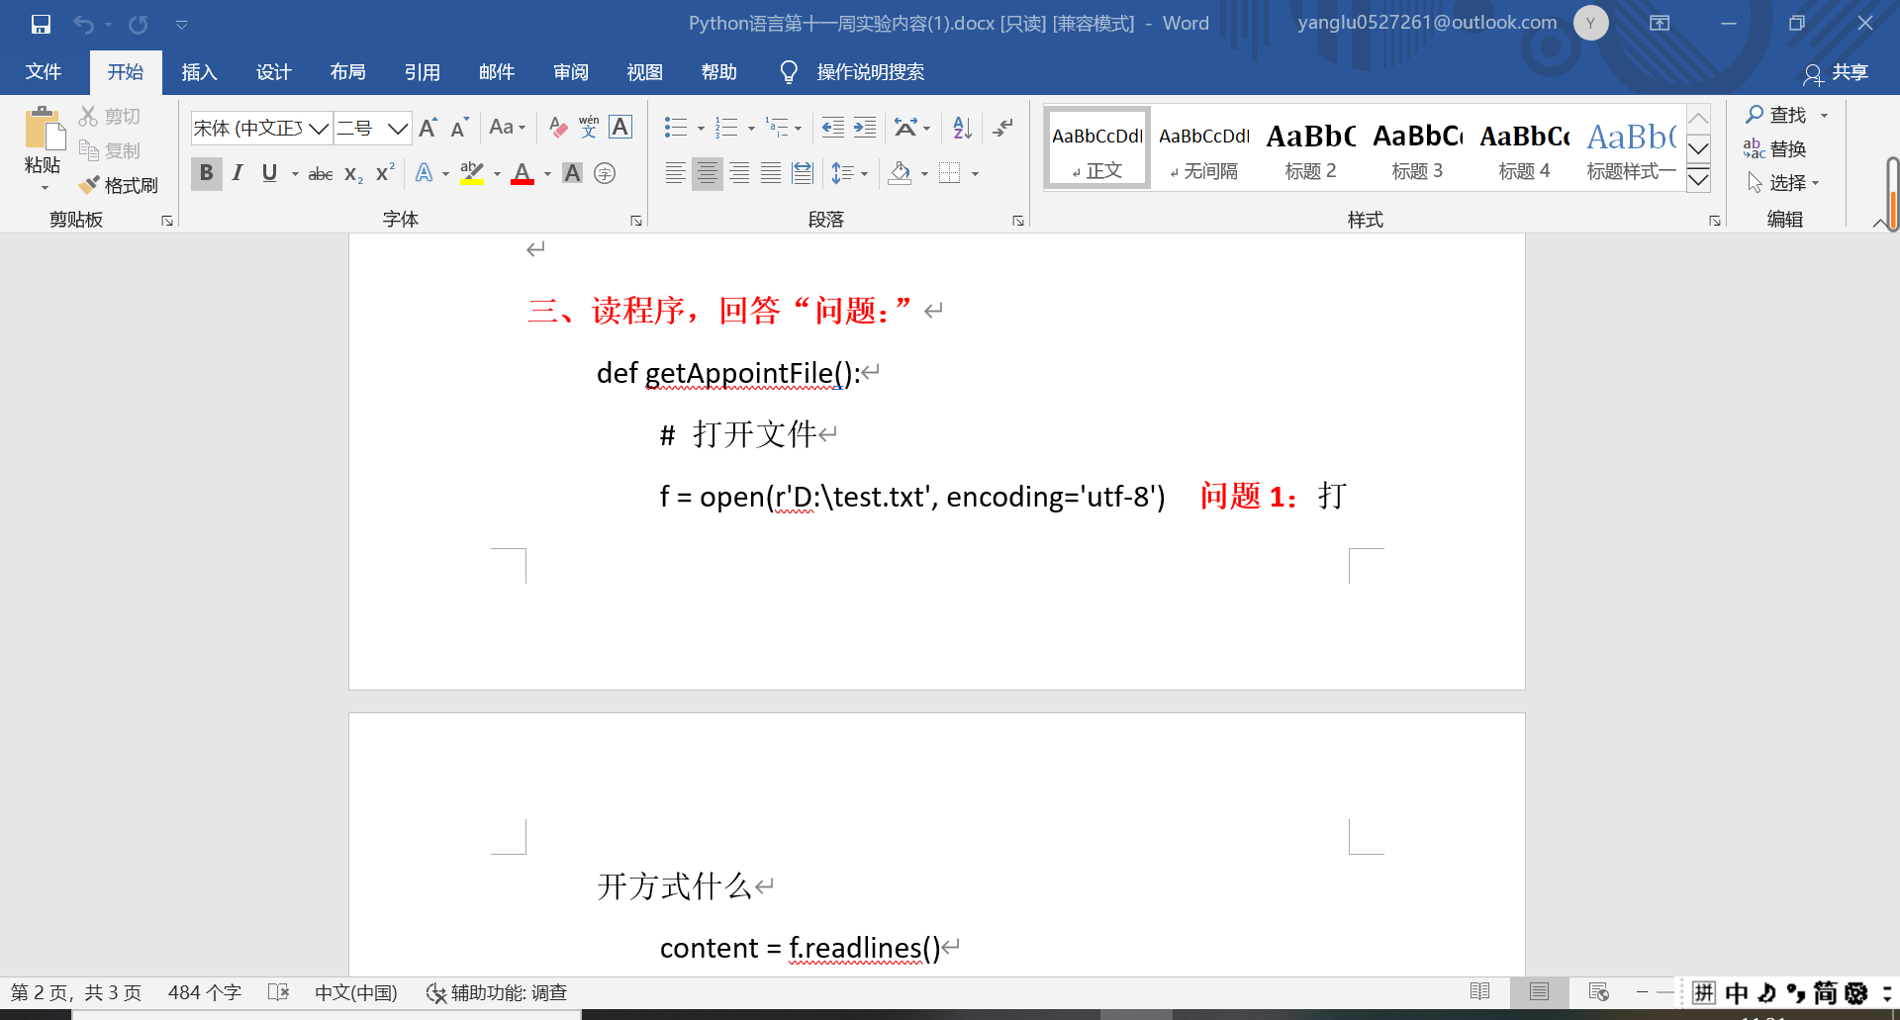Decrease paragraph indent
The height and width of the screenshot is (1020, 1900).
click(833, 128)
